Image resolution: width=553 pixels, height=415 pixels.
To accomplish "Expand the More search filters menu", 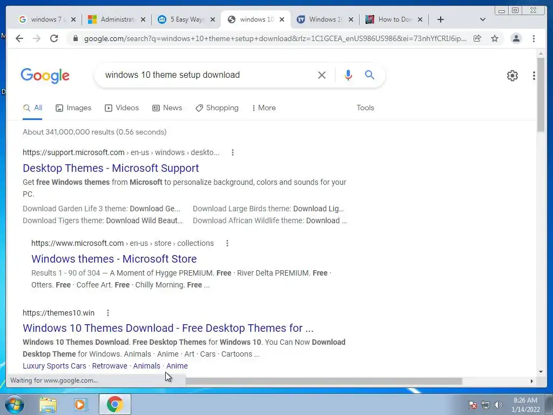I will (264, 108).
